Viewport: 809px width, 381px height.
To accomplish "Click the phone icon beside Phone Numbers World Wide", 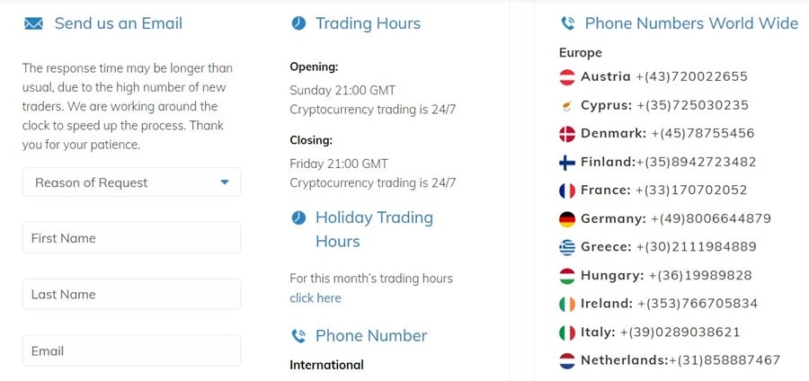I will tap(567, 24).
